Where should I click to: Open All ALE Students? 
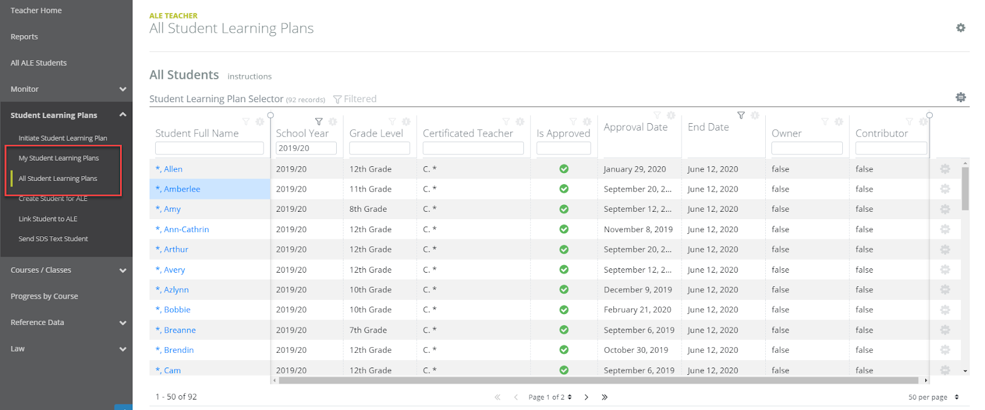tap(39, 63)
